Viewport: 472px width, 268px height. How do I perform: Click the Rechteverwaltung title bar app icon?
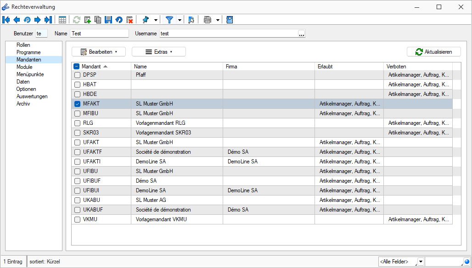pos(6,6)
